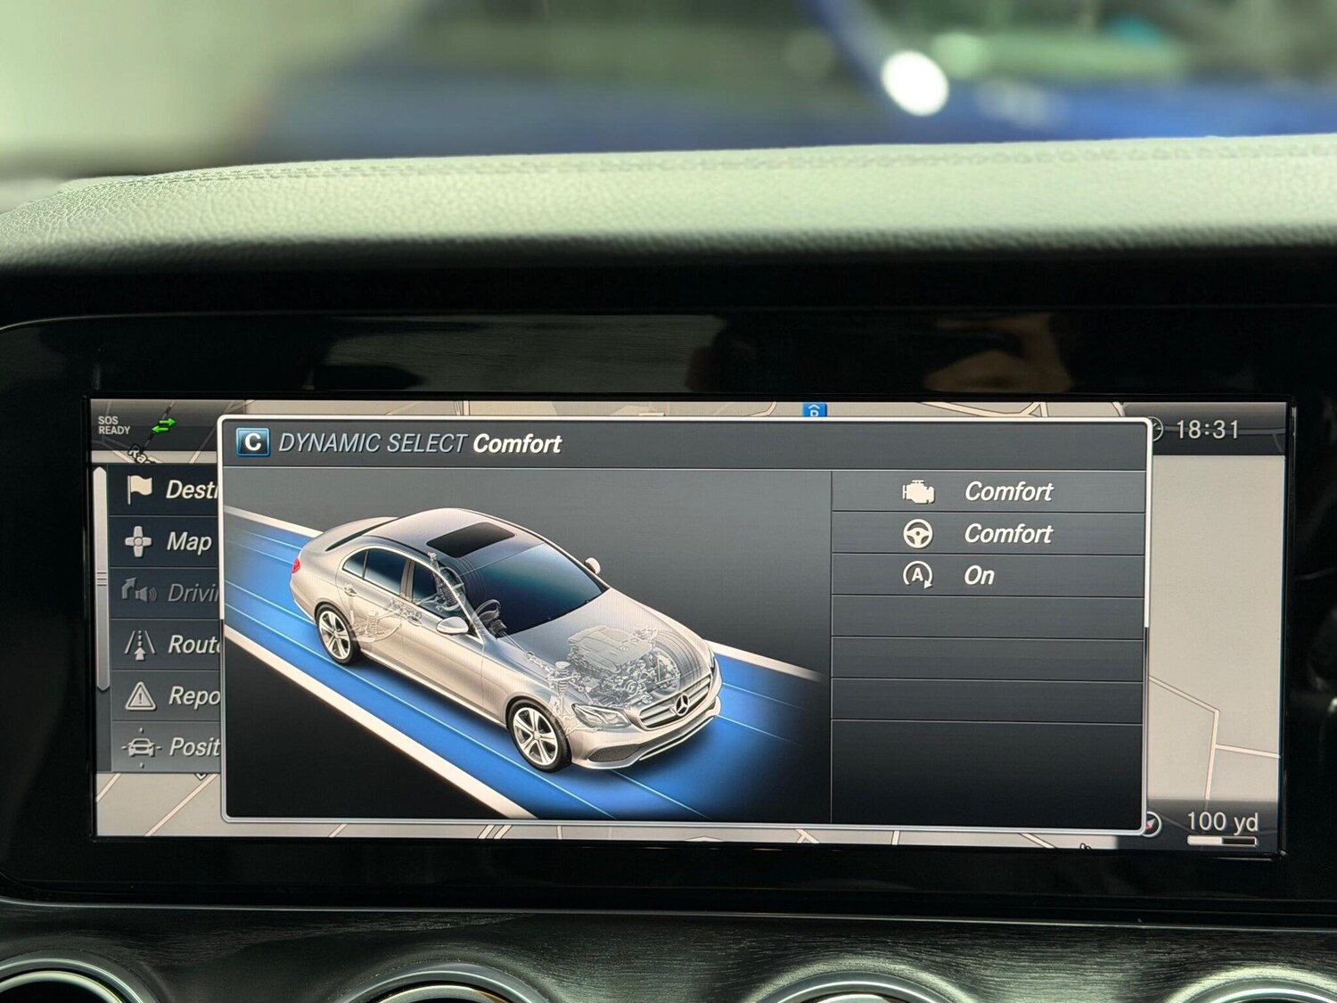Tap the Mercedes car illustration
Image resolution: width=1337 pixels, height=1003 pixels.
tap(508, 633)
